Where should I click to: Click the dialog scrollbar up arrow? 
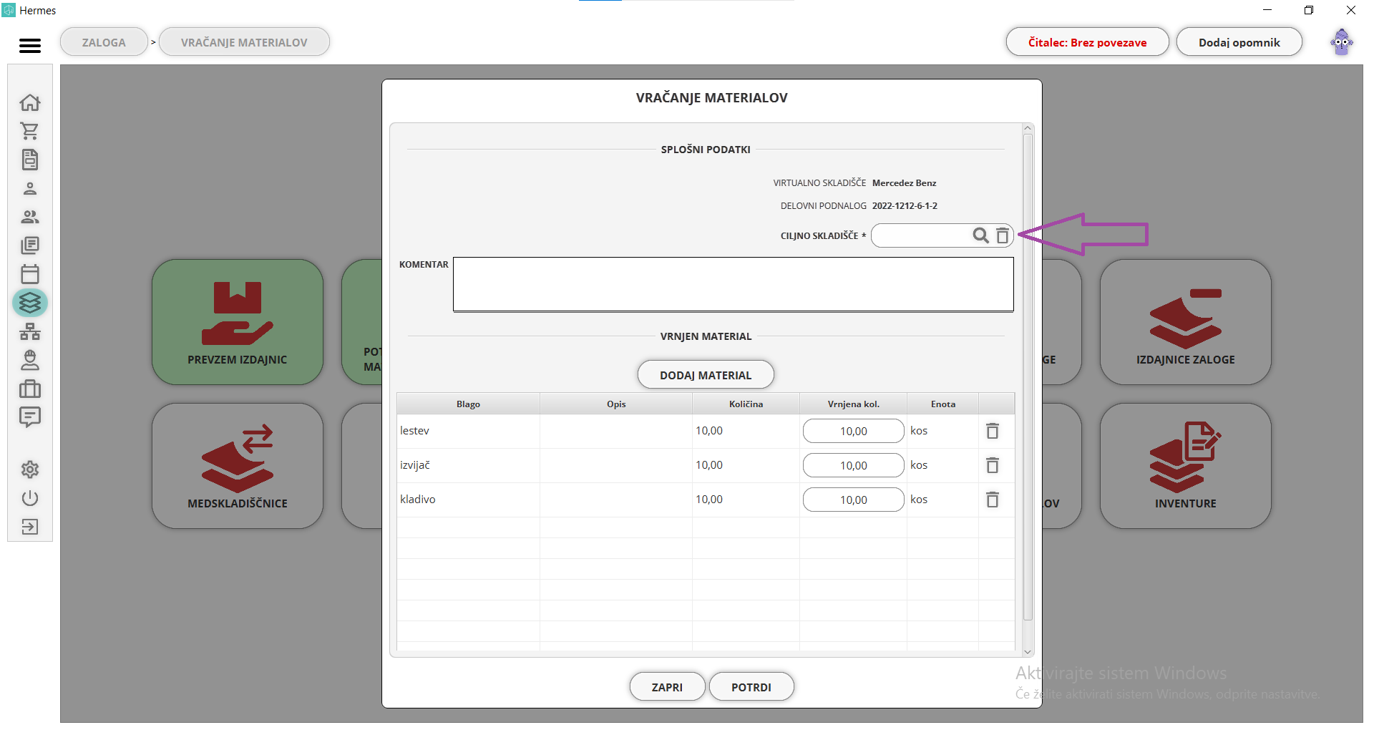(x=1028, y=129)
